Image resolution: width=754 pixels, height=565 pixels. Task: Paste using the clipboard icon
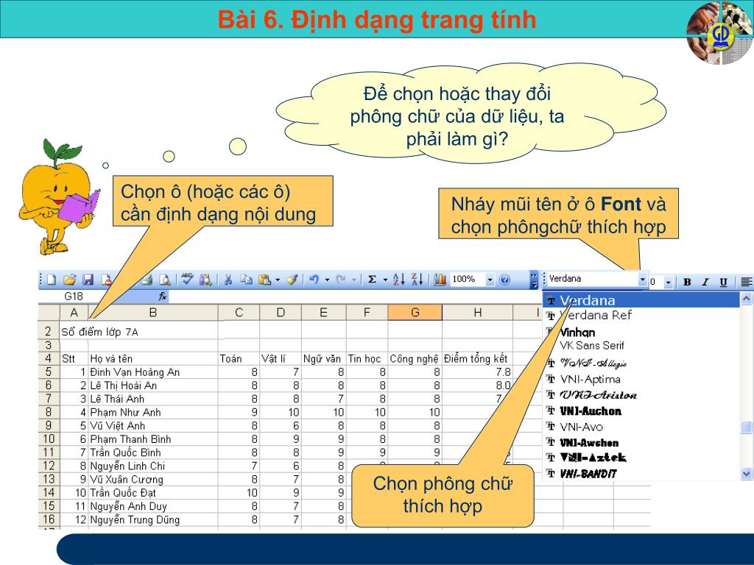tap(264, 280)
